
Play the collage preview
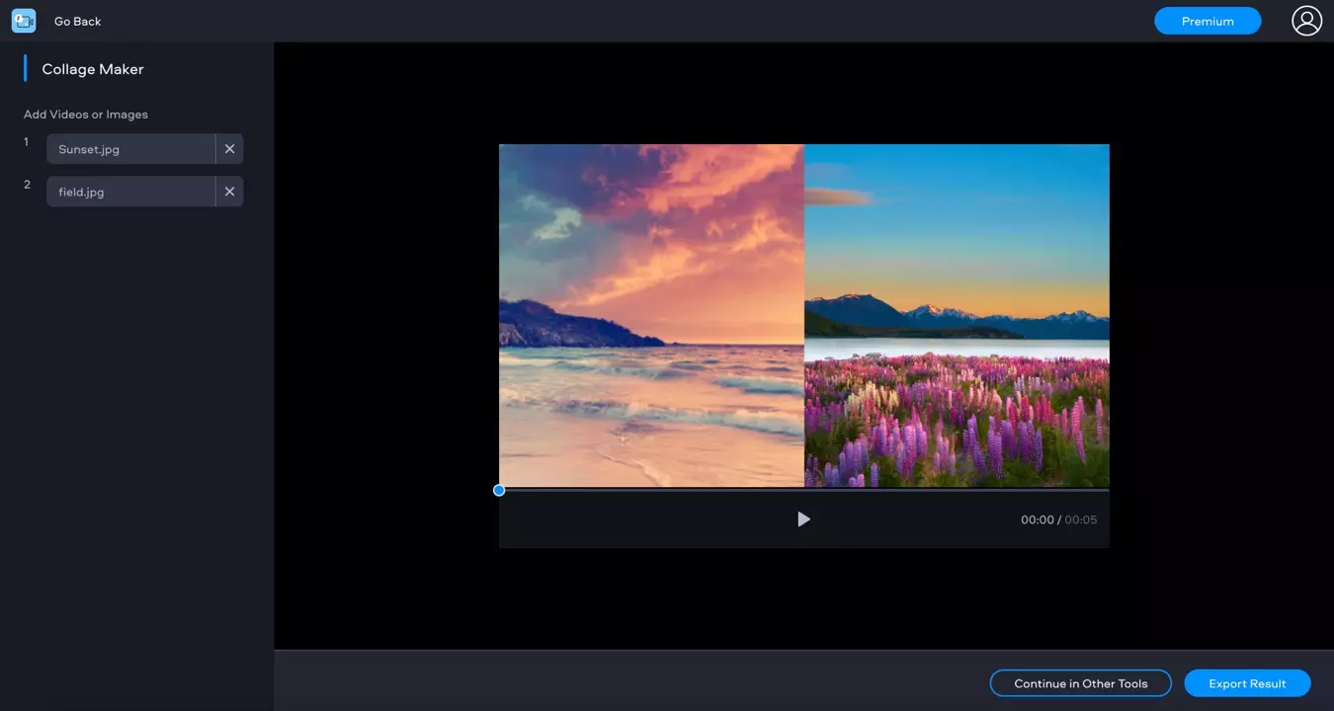pyautogui.click(x=803, y=519)
